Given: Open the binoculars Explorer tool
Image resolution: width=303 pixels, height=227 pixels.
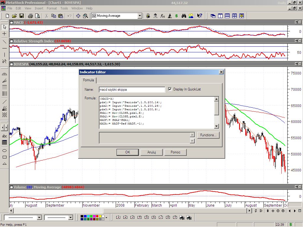Looking at the screenshot, I should click(x=184, y=16).
